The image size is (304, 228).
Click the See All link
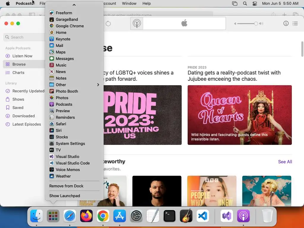[x=285, y=162]
